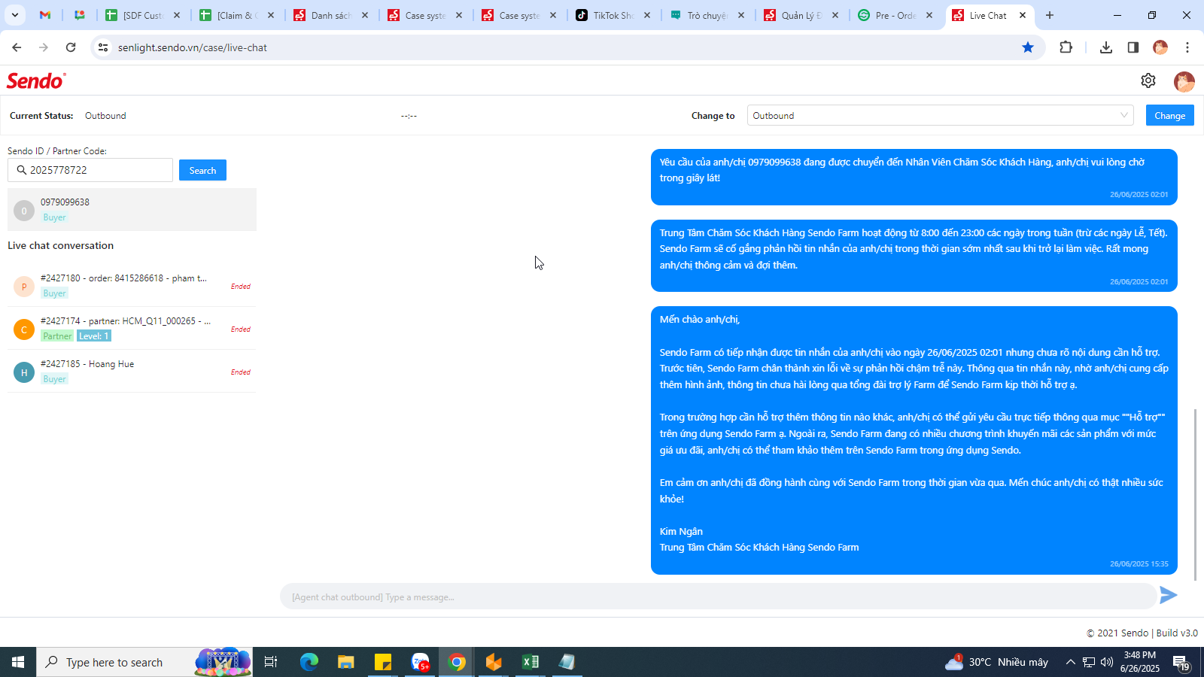This screenshot has height=677, width=1204.
Task: Switch to the [Claim & spreadsheet tab
Action: pos(236,15)
